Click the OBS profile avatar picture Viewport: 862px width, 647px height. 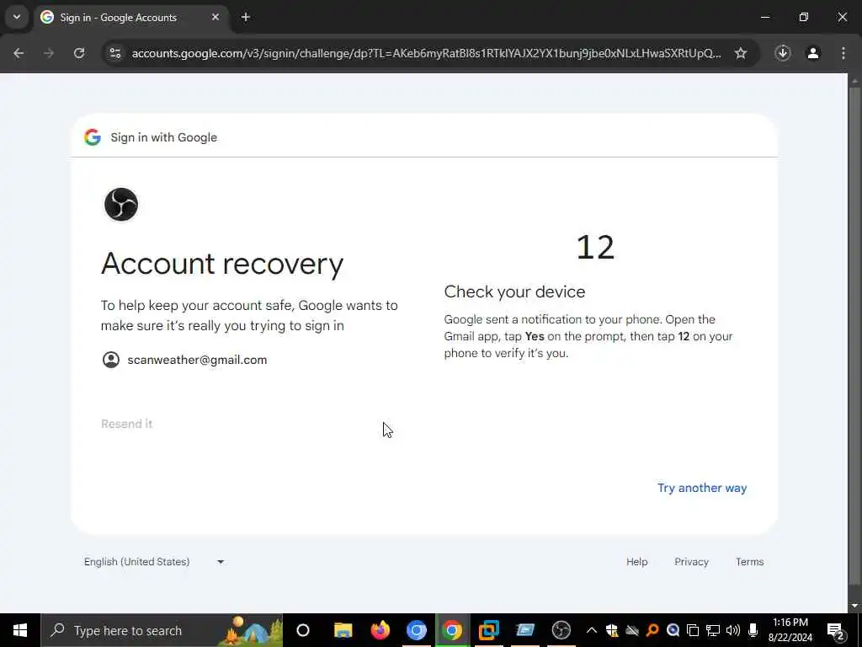pyautogui.click(x=121, y=205)
